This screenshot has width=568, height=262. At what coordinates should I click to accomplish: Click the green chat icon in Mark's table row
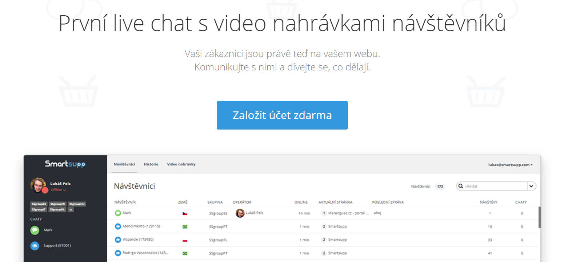pyautogui.click(x=118, y=213)
